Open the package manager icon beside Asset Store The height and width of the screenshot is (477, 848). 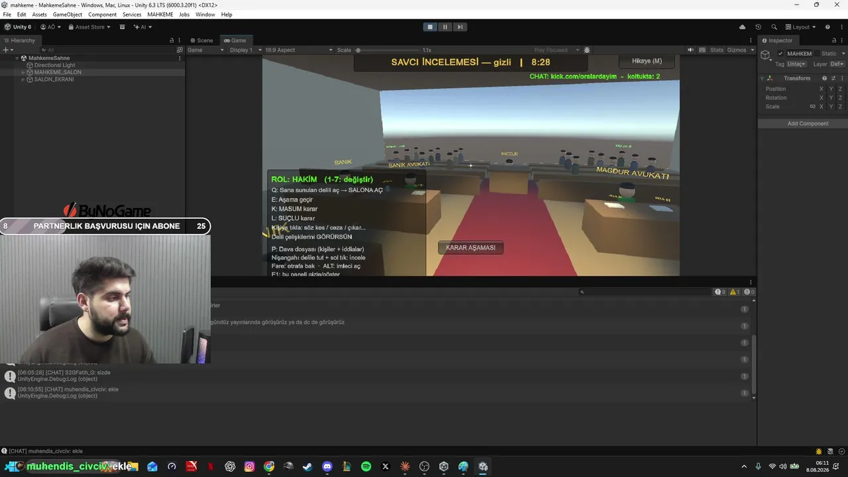(x=122, y=27)
